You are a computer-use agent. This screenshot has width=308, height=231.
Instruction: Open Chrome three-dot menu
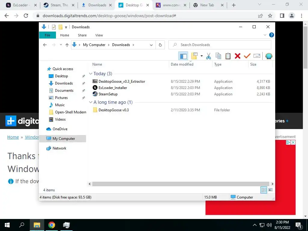pos(301,16)
